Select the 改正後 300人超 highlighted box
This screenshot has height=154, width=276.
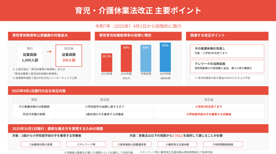(68, 55)
